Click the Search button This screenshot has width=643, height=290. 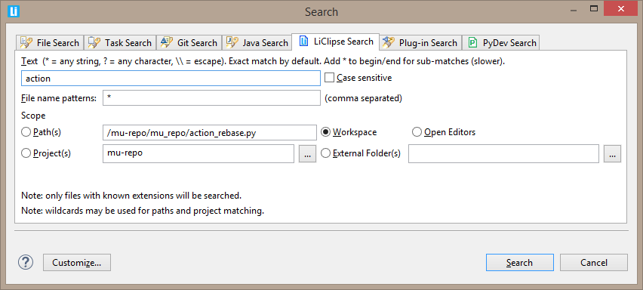[519, 263]
